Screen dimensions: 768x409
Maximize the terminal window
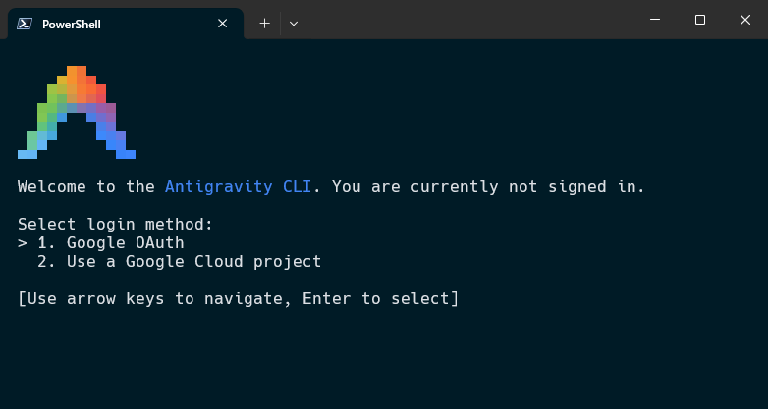[x=700, y=20]
